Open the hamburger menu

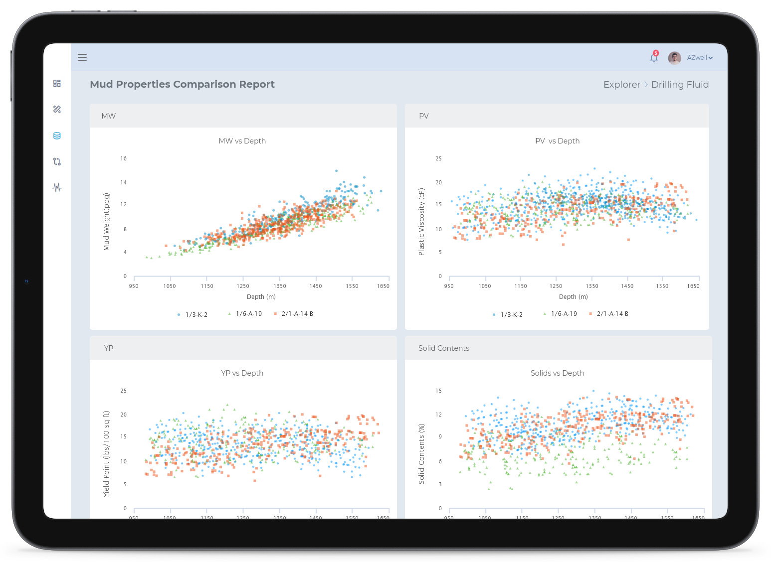[x=82, y=57]
